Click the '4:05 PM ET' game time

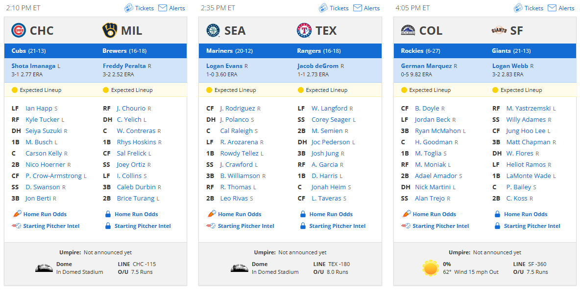(x=412, y=8)
